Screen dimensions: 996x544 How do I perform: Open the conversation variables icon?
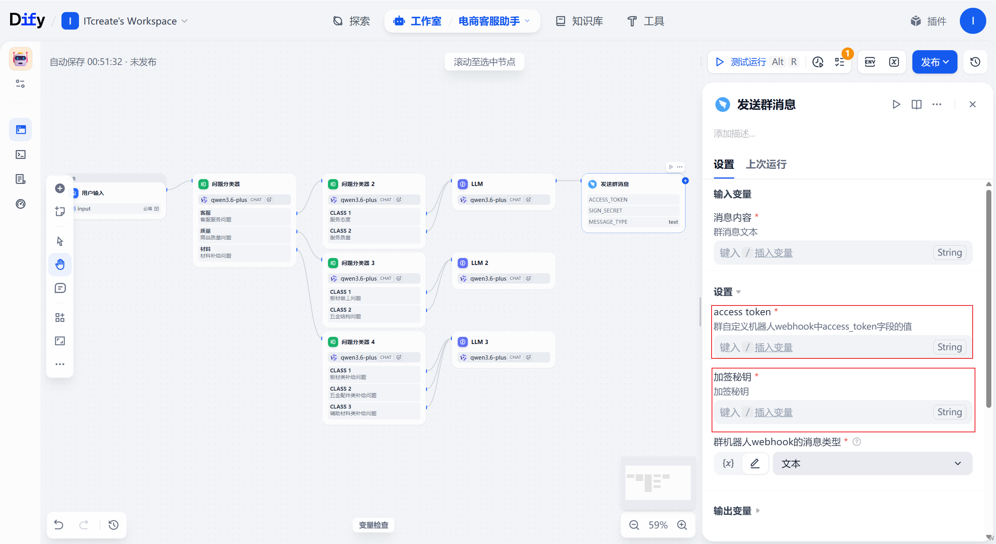(894, 62)
